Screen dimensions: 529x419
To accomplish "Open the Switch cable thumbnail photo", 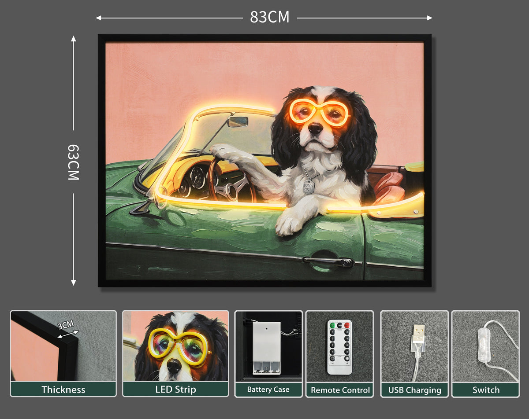I will click(x=486, y=346).
